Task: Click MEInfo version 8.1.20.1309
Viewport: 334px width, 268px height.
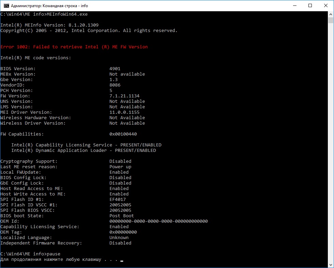Action: pyautogui.click(x=84, y=25)
